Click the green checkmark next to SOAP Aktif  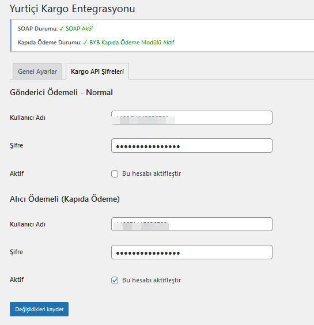[61, 29]
